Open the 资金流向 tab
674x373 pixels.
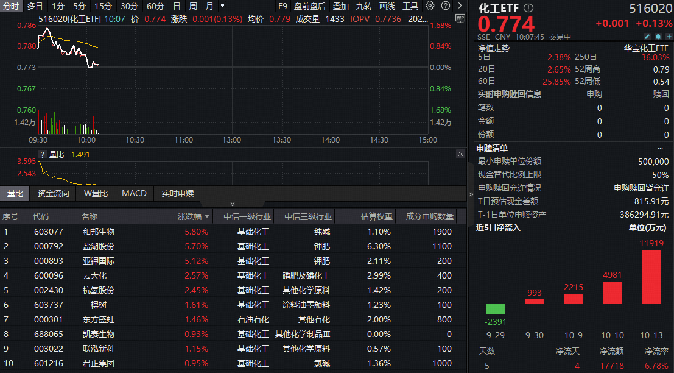click(x=52, y=193)
